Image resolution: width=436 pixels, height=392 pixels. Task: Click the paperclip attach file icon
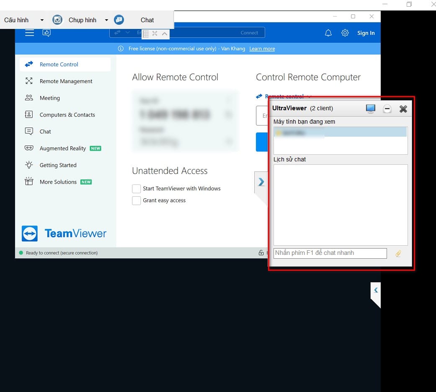tap(398, 253)
